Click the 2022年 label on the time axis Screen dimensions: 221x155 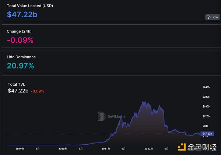click(x=148, y=149)
